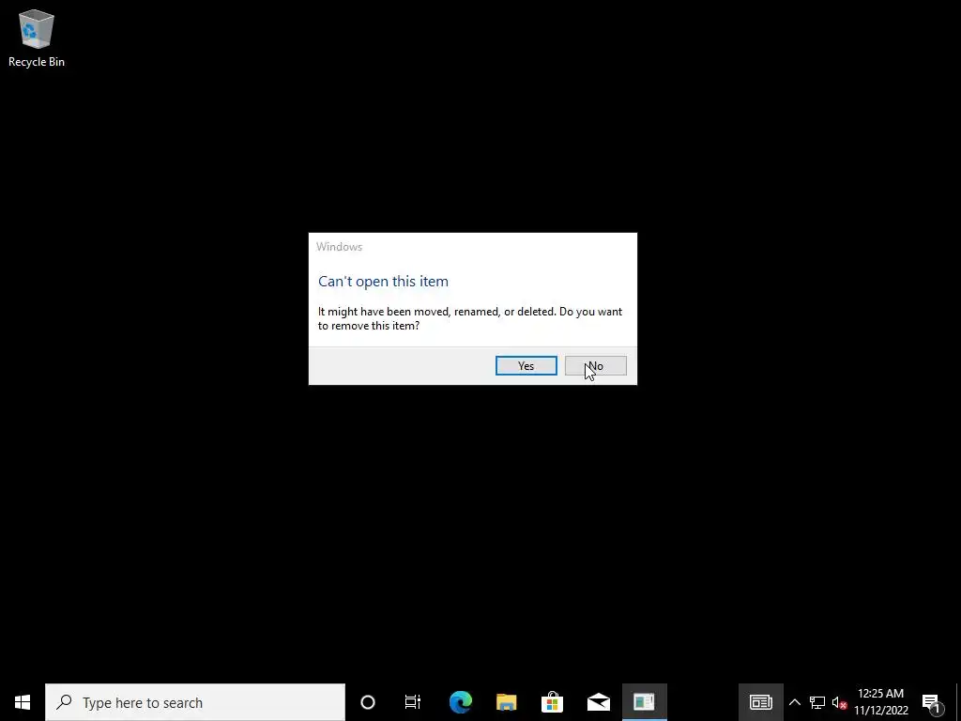Viewport: 961px width, 721px height.
Task: Launch Microsoft Edge from taskbar
Action: click(x=460, y=702)
